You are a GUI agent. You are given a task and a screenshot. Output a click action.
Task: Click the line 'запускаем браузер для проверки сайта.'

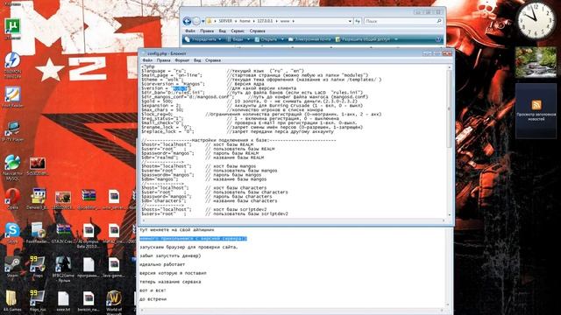click(x=188, y=247)
